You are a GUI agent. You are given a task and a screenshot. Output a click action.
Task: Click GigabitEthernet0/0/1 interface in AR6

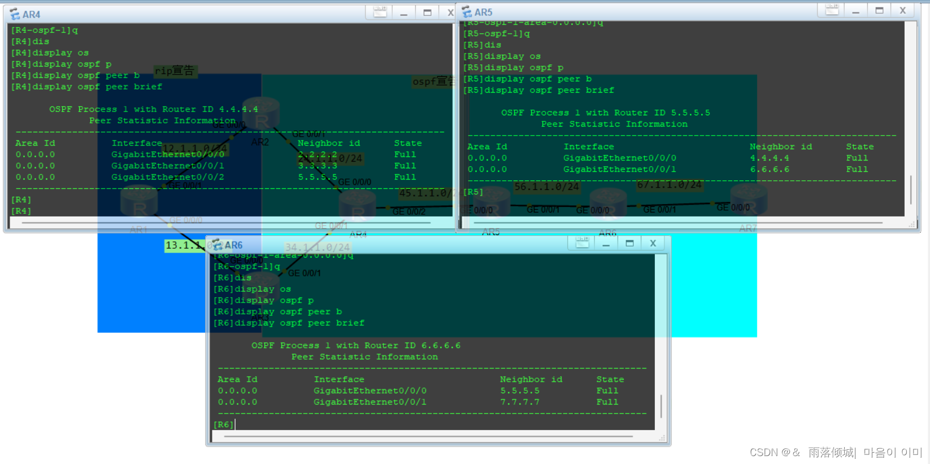(370, 402)
